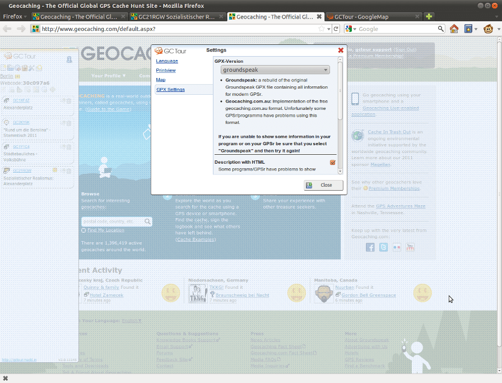Reload the current page
Image resolution: width=502 pixels, height=383 pixels.
[x=336, y=29]
